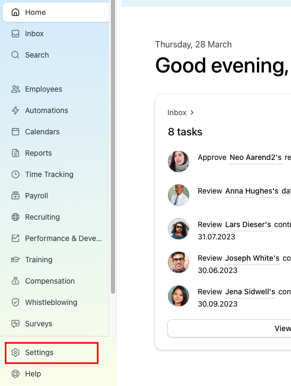The height and width of the screenshot is (386, 291).
Task: Open Recruiting globe icon
Action: pos(15,217)
